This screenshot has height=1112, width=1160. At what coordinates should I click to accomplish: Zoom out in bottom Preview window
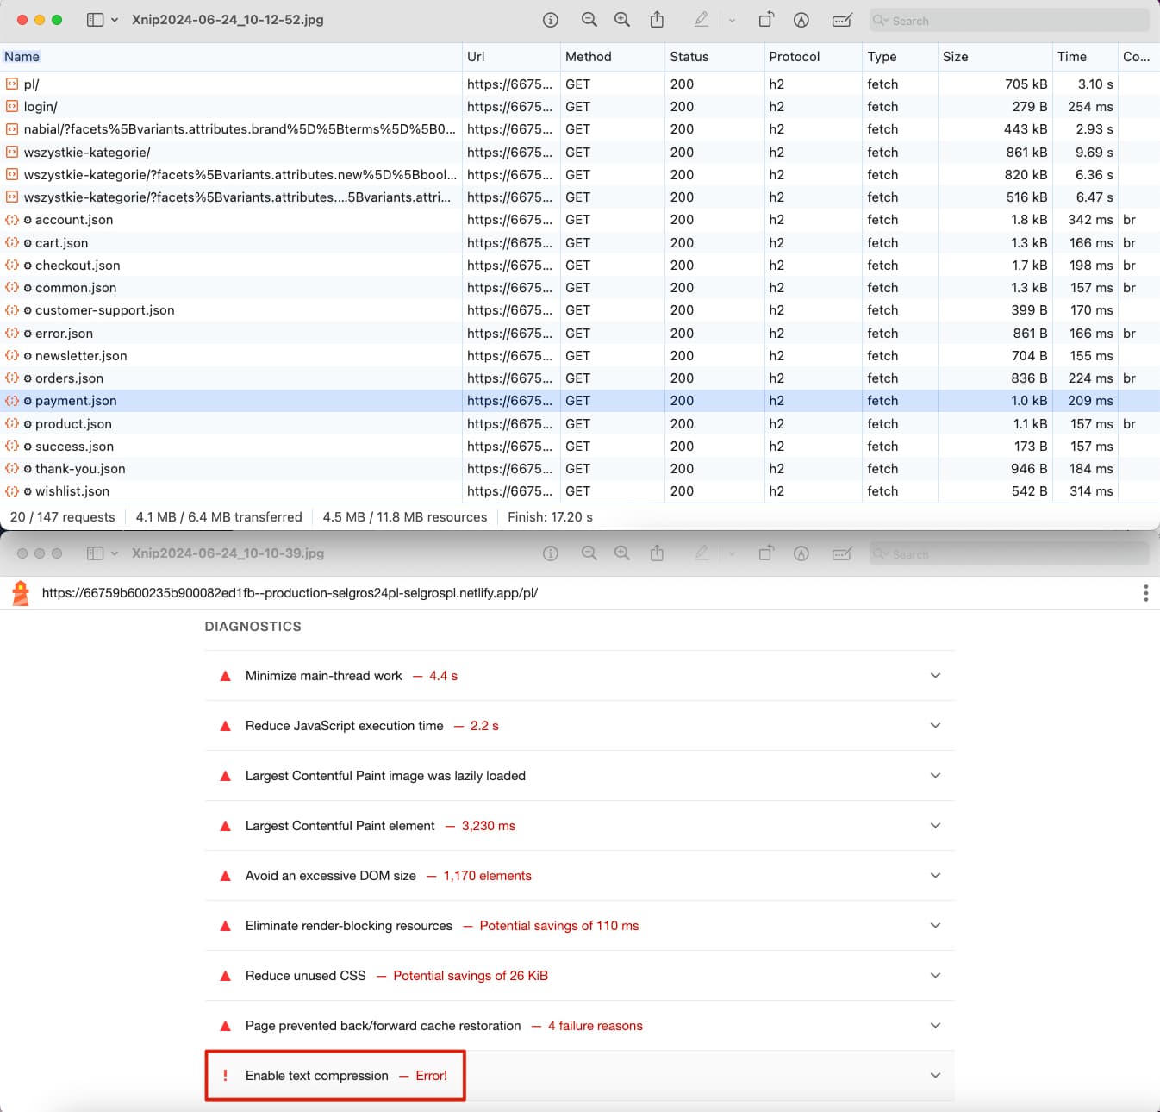(589, 553)
